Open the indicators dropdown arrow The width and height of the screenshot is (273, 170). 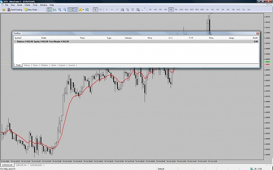coord(83,10)
